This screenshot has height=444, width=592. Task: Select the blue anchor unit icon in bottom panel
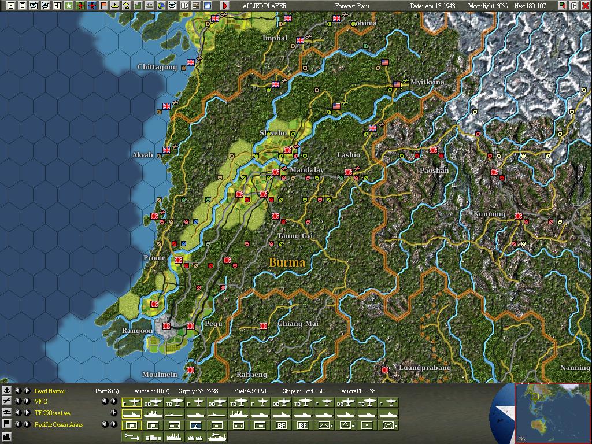point(195,425)
